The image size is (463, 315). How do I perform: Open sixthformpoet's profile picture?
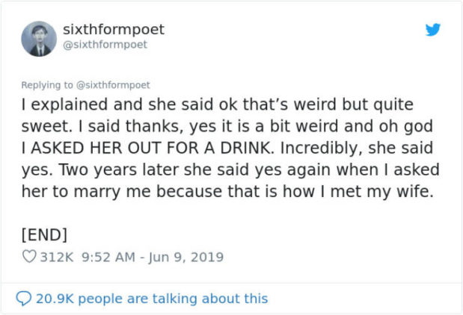point(38,38)
